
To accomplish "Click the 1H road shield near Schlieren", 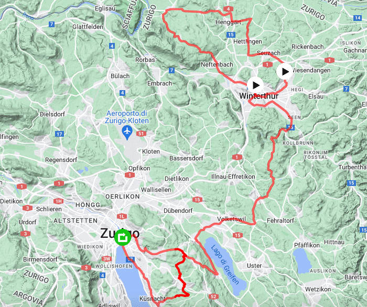I will tap(59, 201).
